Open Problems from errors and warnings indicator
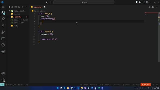Viewport: 160px width, 90px height. [11, 85]
